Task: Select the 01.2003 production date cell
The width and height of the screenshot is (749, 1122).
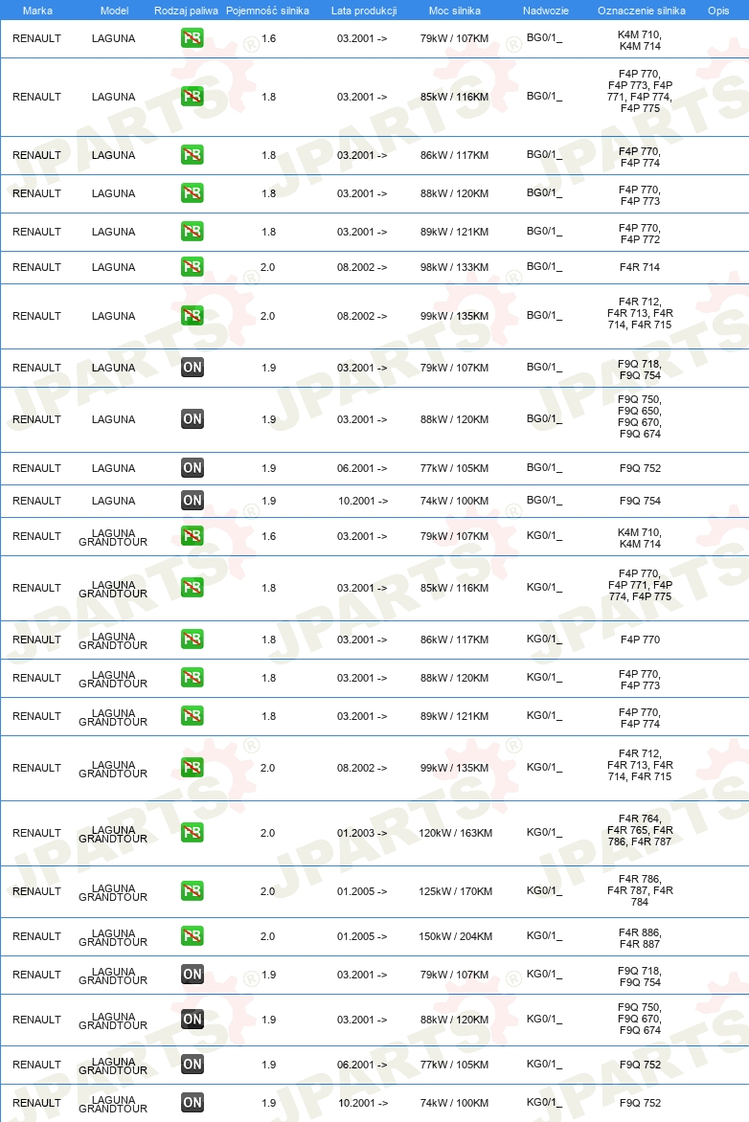Action: click(362, 833)
